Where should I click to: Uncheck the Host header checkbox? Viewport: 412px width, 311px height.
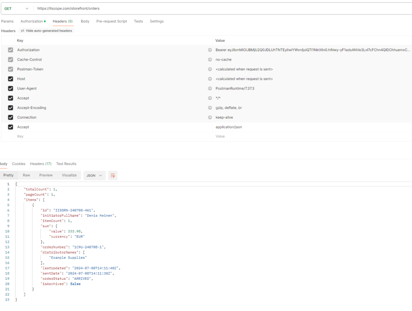[10, 79]
